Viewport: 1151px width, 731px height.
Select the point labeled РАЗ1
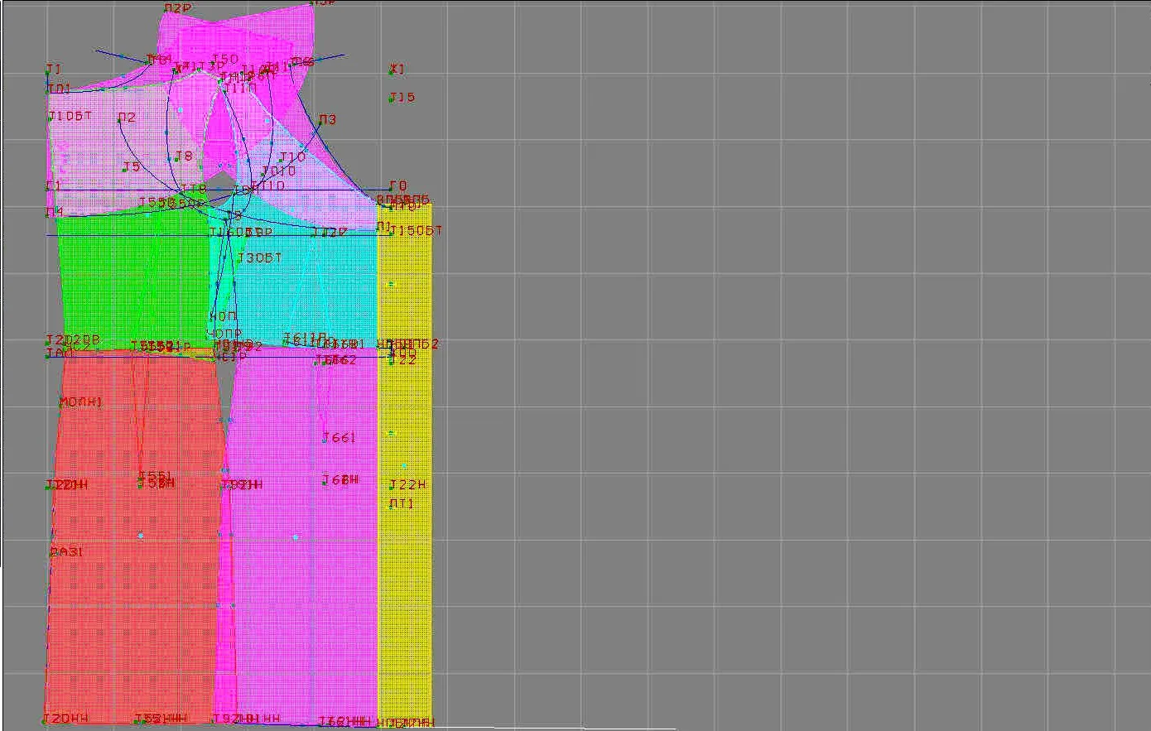66,552
